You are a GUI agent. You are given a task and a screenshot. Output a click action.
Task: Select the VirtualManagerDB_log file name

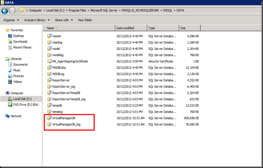pos(66,124)
